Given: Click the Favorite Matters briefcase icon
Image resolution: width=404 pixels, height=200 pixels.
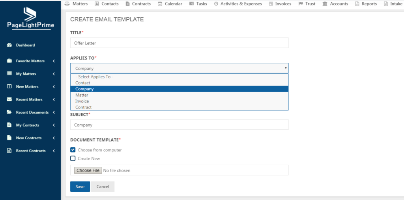Looking at the screenshot, I should [x=9, y=61].
